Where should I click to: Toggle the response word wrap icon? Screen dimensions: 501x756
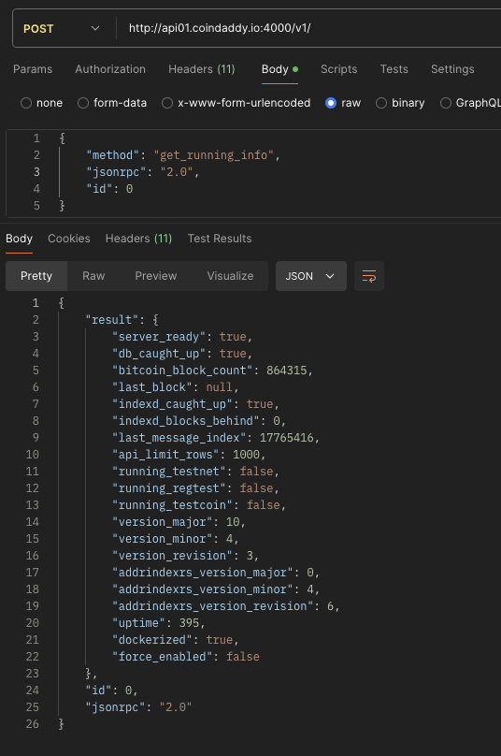(369, 276)
